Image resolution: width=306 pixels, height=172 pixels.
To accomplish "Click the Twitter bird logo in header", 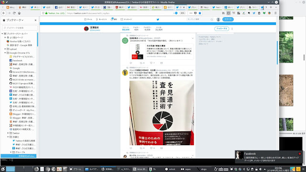I will click(x=158, y=19).
